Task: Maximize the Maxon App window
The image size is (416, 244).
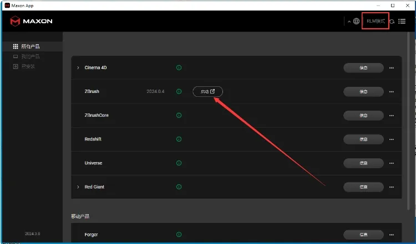Action: [x=393, y=6]
